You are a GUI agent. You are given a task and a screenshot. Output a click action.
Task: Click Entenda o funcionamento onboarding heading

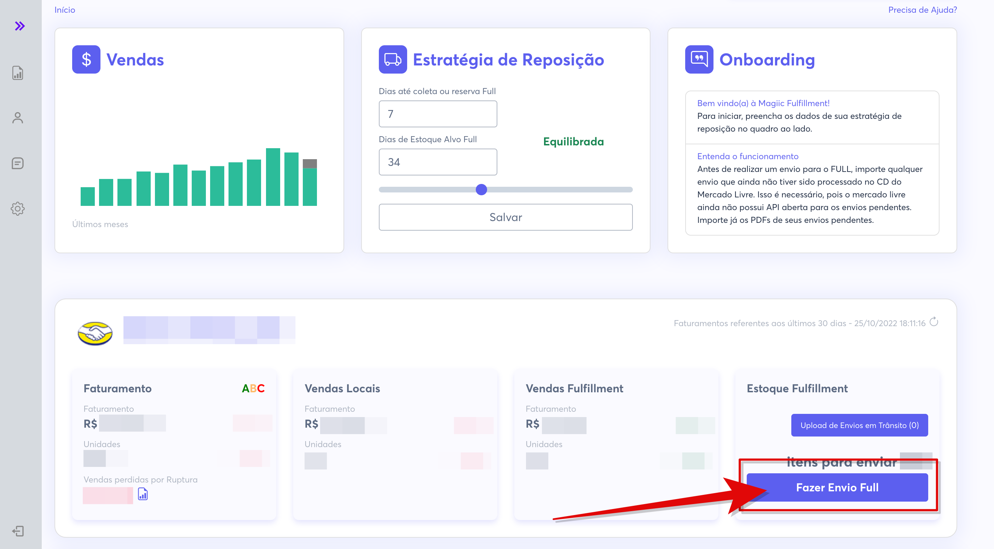coord(747,156)
